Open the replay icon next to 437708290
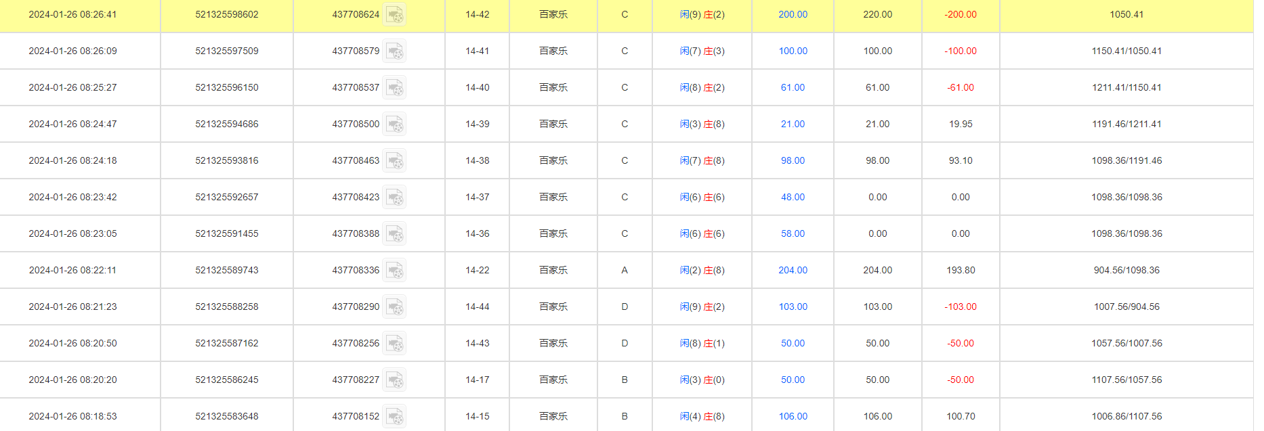Image resolution: width=1264 pixels, height=431 pixels. coord(394,307)
